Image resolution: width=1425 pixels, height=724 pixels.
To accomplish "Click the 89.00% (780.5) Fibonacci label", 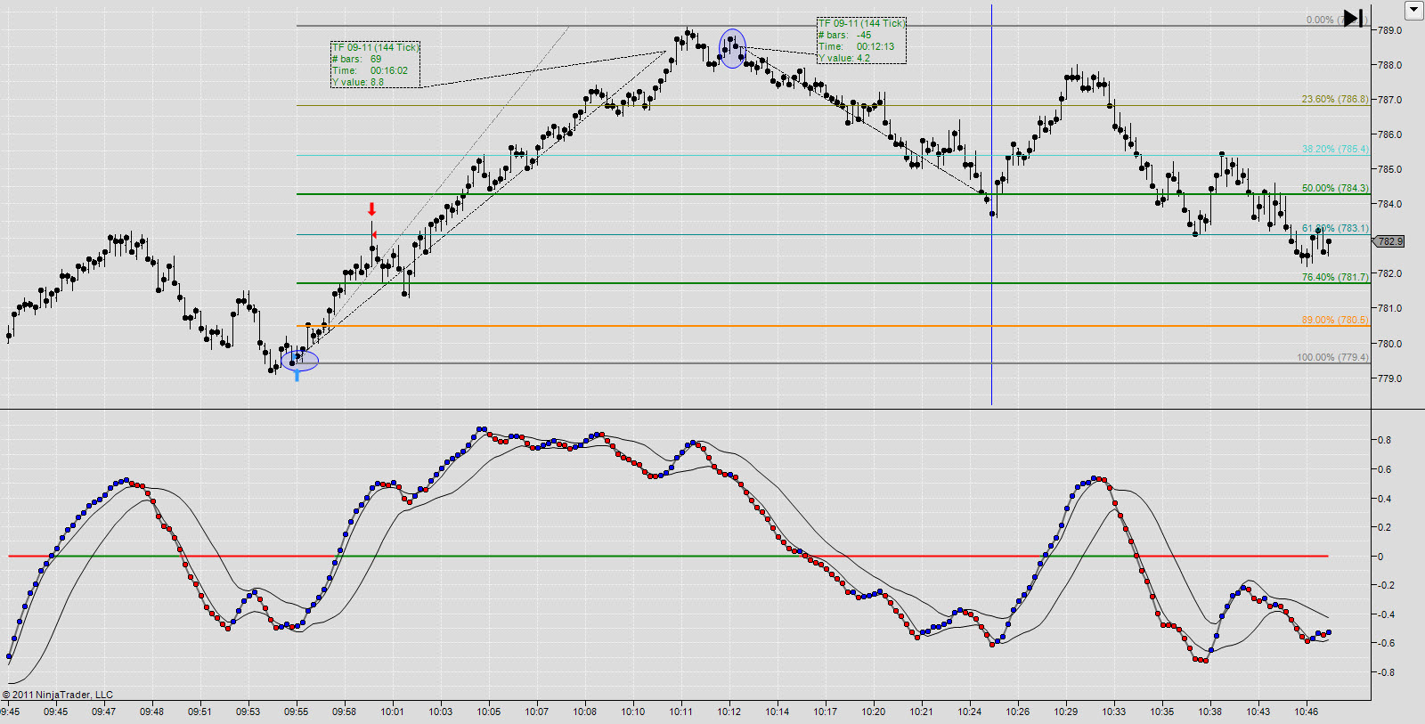I will (x=1334, y=320).
